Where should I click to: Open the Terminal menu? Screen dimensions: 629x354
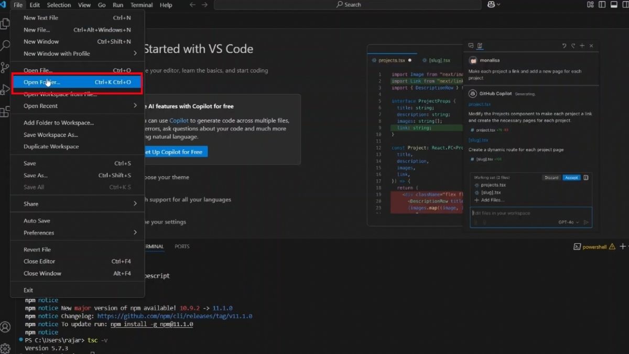coord(142,5)
